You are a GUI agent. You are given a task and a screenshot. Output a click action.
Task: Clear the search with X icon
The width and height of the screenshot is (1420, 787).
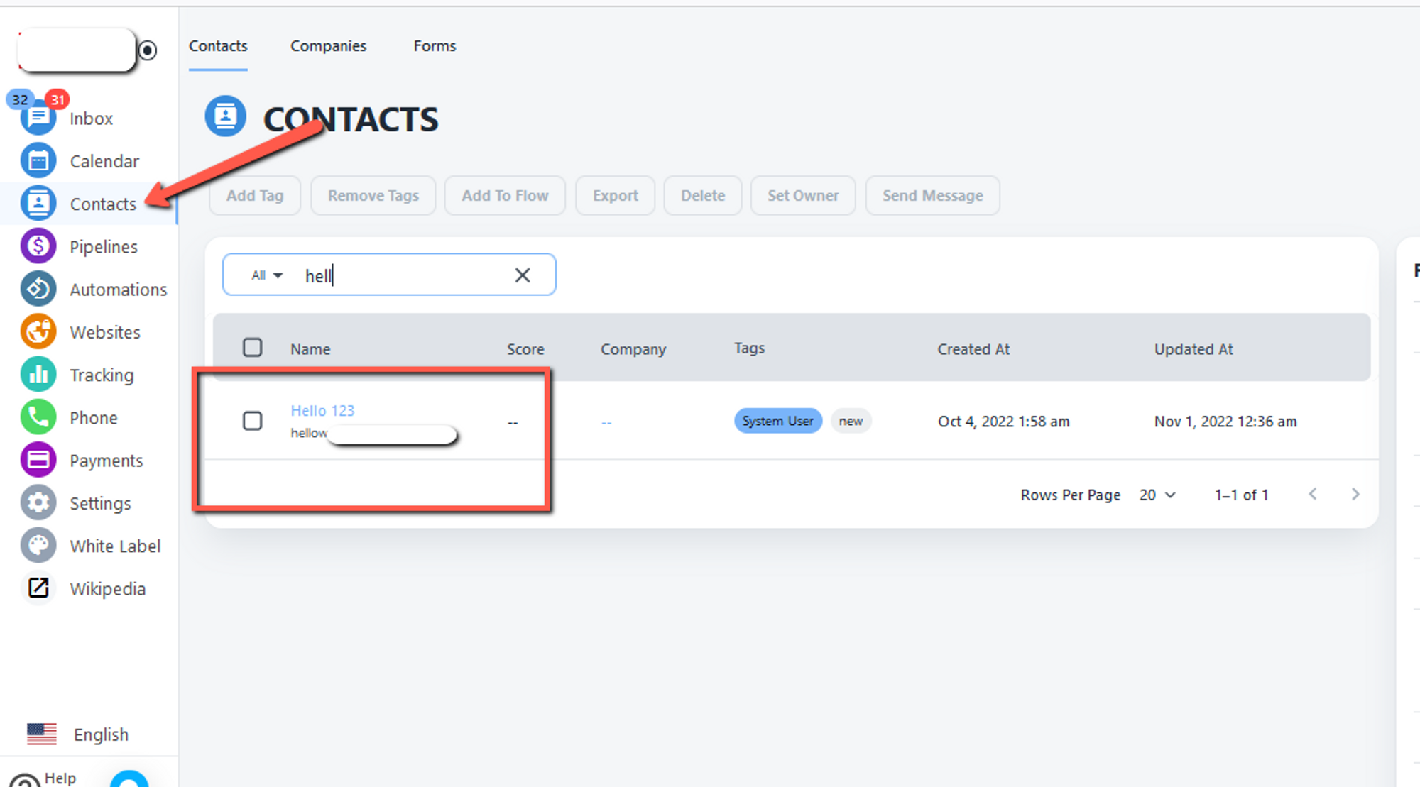pyautogui.click(x=523, y=275)
